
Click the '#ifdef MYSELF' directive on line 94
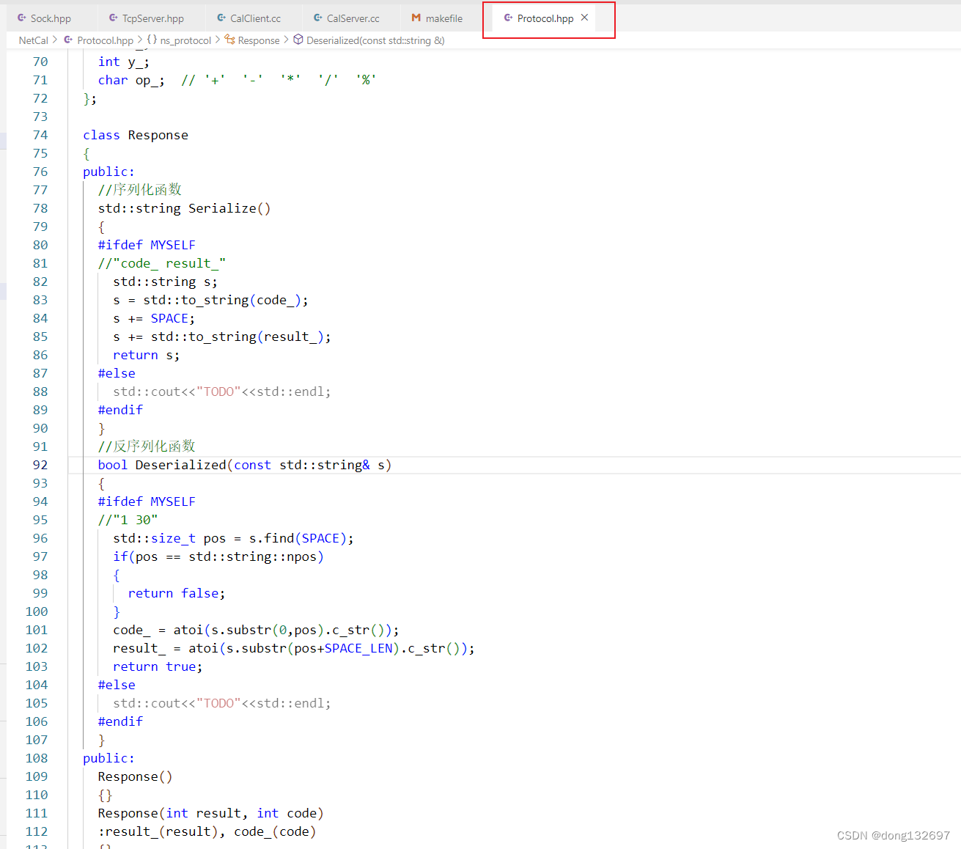[x=147, y=501]
